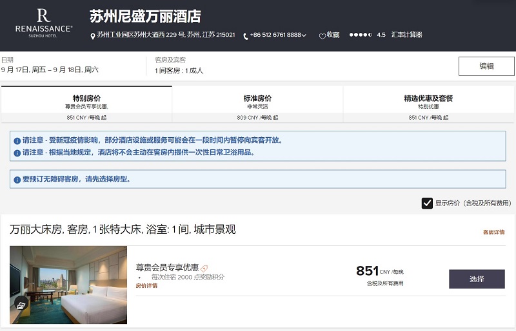516x331 pixels.
Task: Switch to the 特别房价 tab
Action: [86, 104]
